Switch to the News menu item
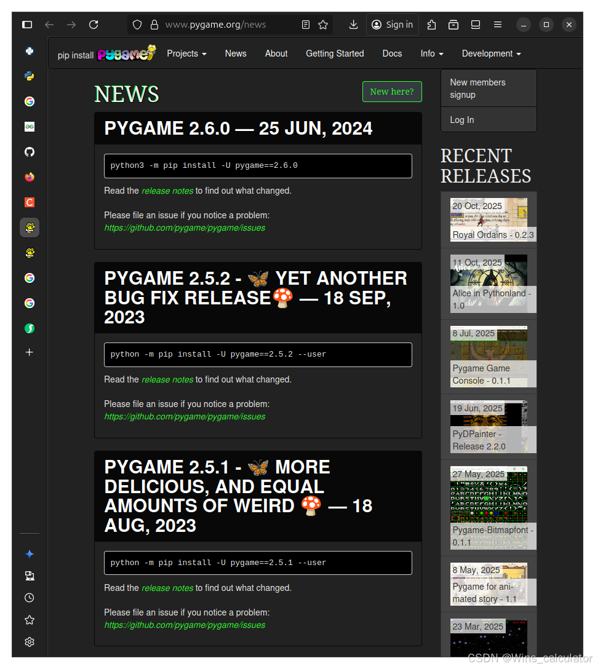 (x=236, y=53)
